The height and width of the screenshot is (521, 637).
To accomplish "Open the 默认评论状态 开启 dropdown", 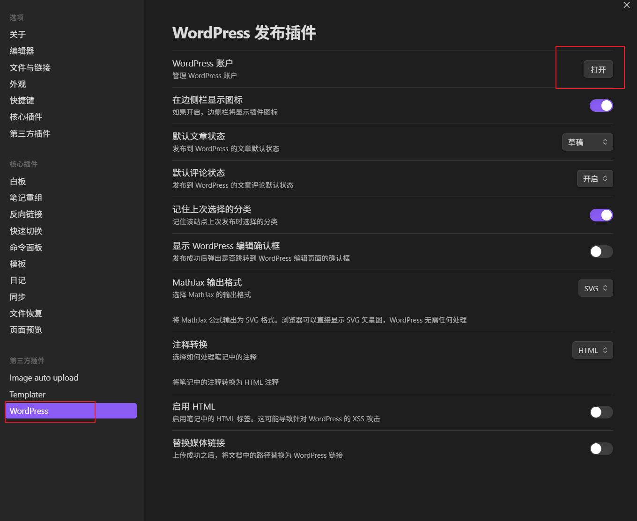I will pyautogui.click(x=595, y=178).
